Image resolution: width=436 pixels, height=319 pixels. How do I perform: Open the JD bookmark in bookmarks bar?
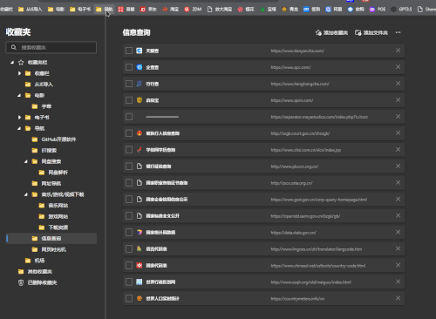tap(148, 10)
